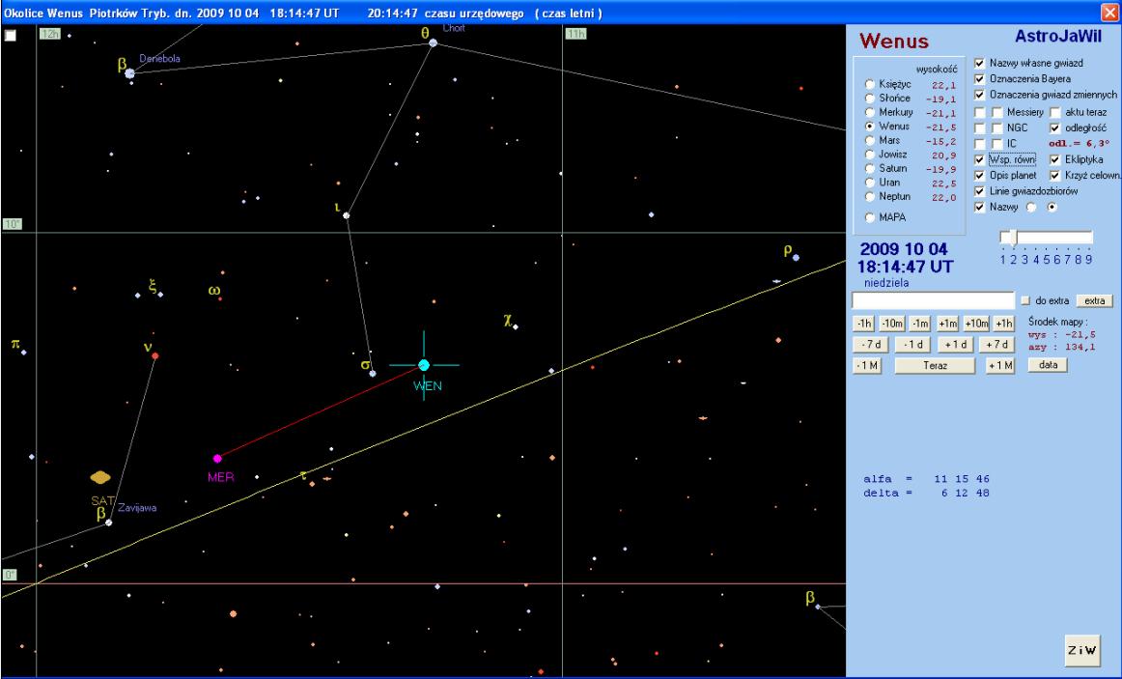Click the -1 d button
Viewport: 1122px width, 679px height.
[913, 345]
